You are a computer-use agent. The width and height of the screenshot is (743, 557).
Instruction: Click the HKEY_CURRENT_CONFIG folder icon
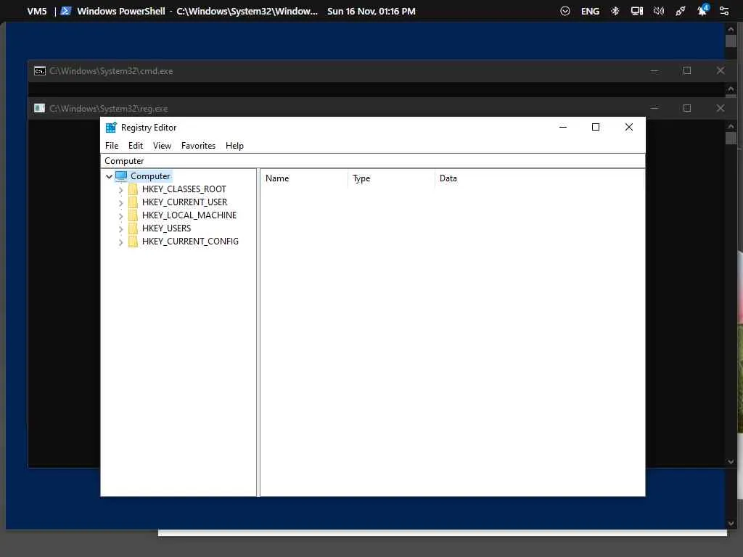(x=134, y=242)
